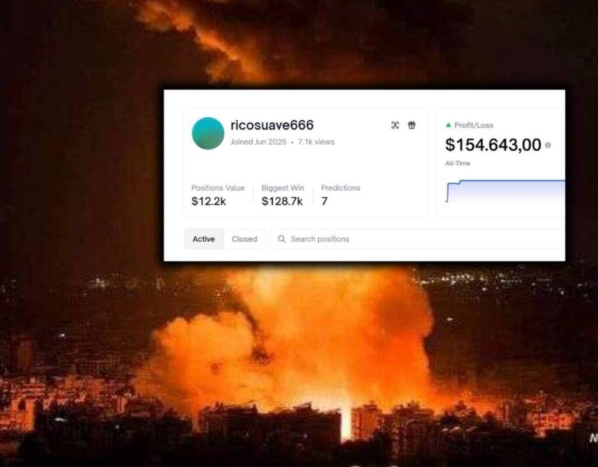This screenshot has height=467, width=598.
Task: Click the Joined Jun 2025 text
Action: 258,142
